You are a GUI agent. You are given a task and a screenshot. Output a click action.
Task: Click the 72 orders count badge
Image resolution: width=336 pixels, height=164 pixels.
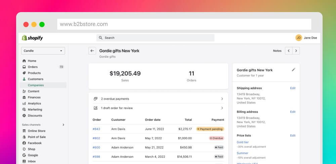(x=61, y=67)
